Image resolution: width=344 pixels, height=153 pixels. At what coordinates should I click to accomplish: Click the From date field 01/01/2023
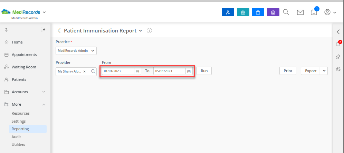click(118, 71)
